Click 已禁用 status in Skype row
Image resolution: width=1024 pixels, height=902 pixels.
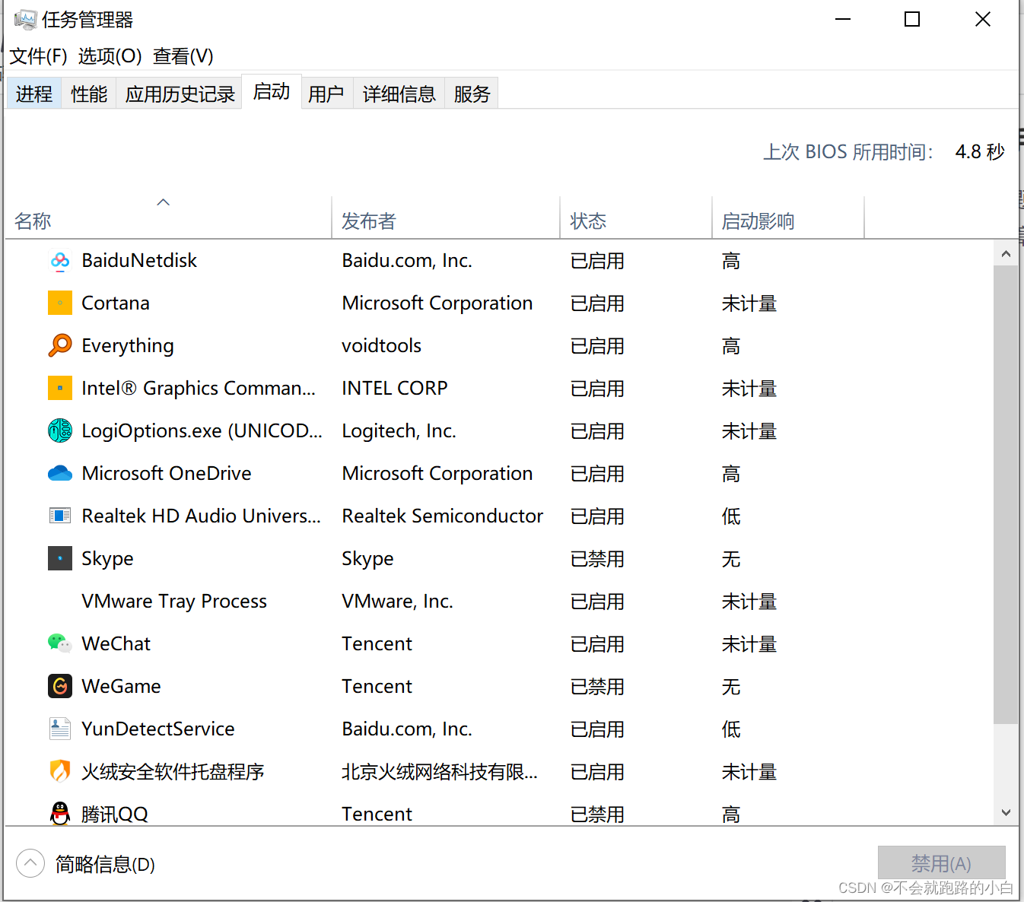[597, 559]
